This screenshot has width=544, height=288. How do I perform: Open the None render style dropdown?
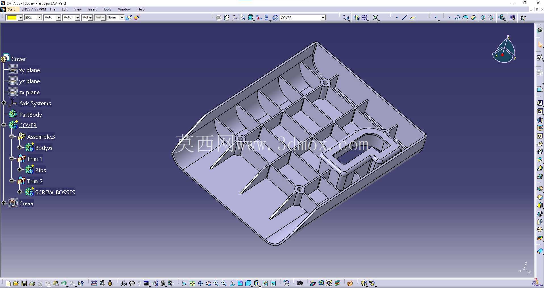[x=122, y=18]
